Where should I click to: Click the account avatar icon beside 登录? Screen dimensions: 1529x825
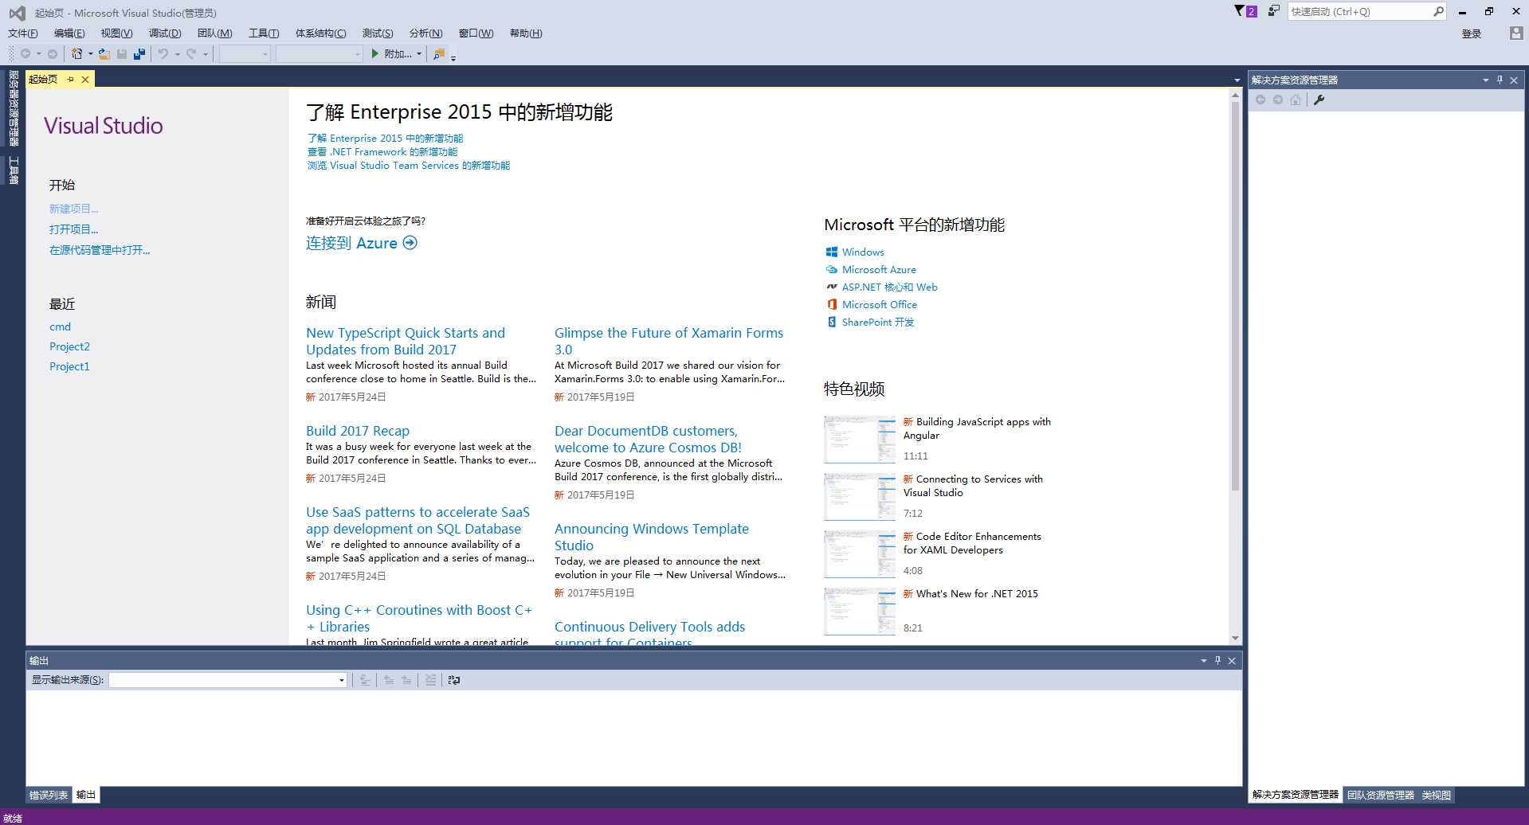click(1516, 33)
